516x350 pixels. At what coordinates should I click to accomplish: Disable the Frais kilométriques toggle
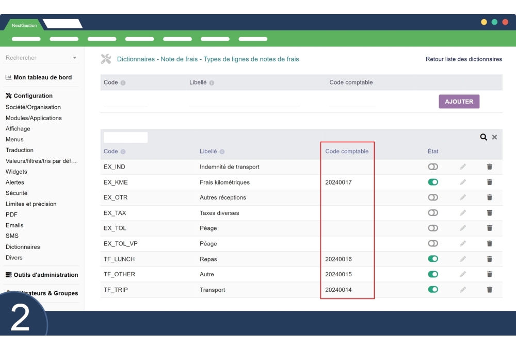point(432,182)
